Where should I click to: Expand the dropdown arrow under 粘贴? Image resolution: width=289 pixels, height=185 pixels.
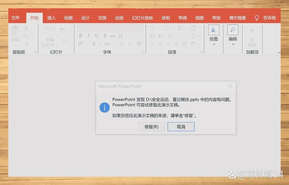pos(16,45)
